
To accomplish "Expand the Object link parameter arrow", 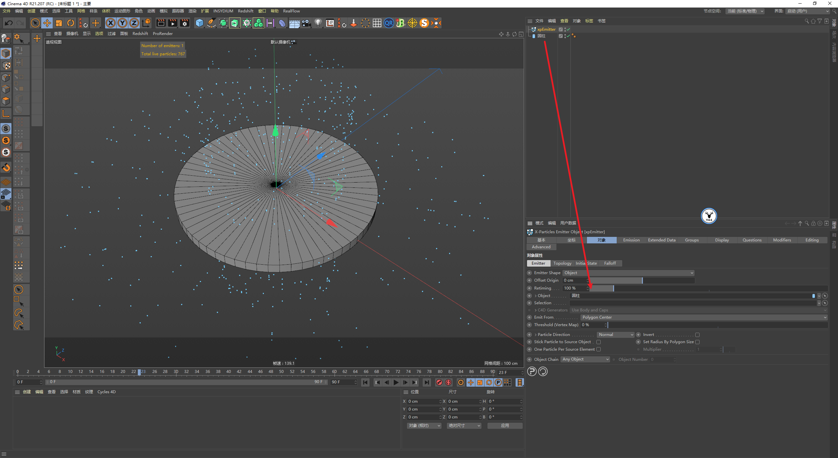I will pos(536,296).
